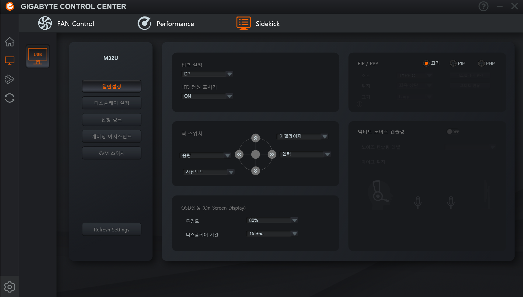Open the settings gear icon
Screen dimensions: 523x297
click(10, 287)
